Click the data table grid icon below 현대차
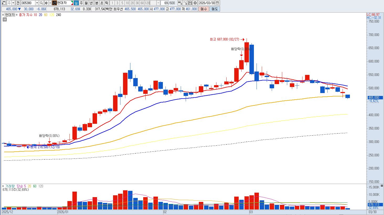384x215 pixels. 5,19
